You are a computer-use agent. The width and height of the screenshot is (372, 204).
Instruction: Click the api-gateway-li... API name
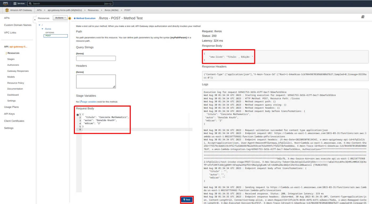18,47
